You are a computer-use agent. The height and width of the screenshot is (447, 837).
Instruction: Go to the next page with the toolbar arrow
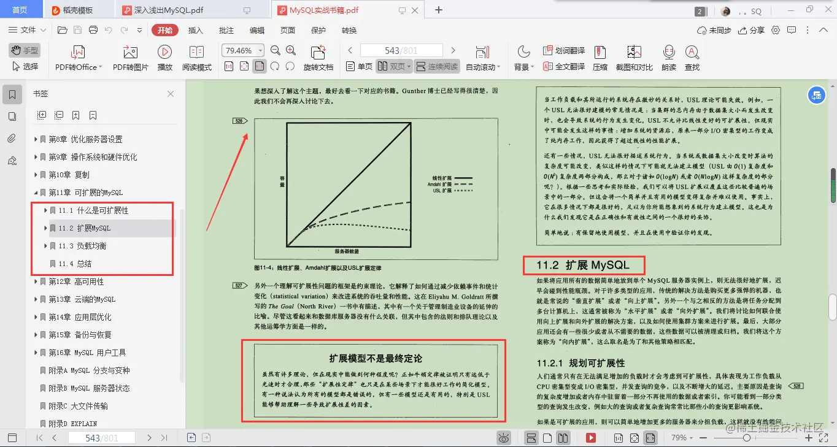(453, 50)
